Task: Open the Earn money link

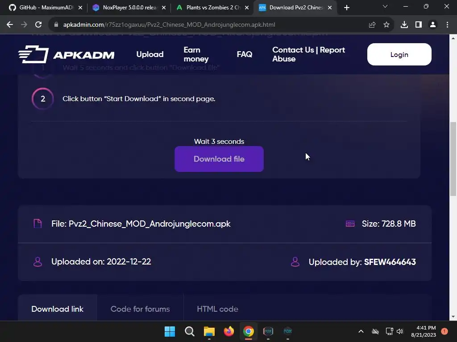Action: [x=196, y=54]
